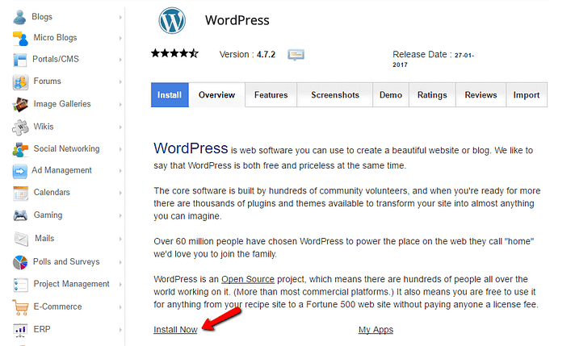
Task: Choose the Wikis puzzle icon
Action: (20, 127)
